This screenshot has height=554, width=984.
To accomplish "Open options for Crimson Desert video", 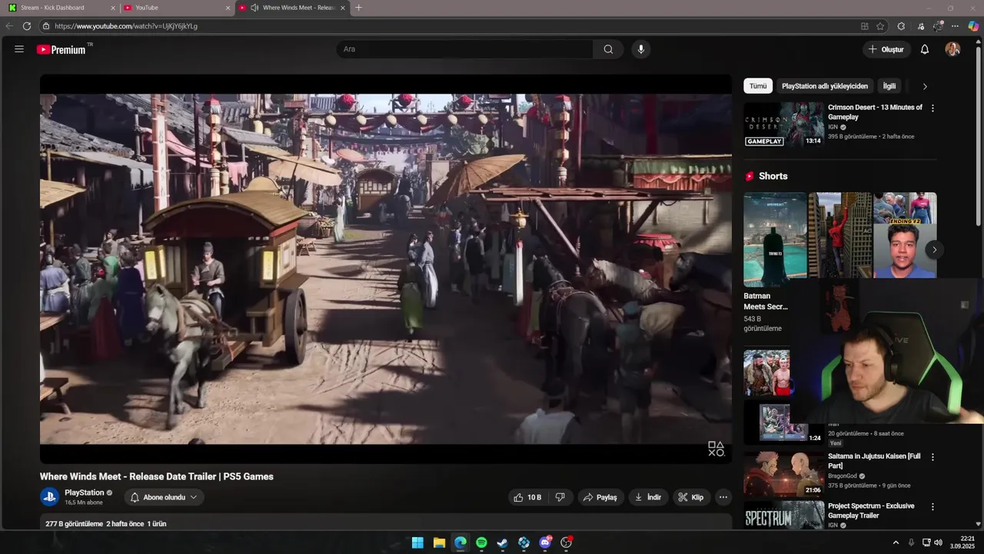I will point(932,108).
